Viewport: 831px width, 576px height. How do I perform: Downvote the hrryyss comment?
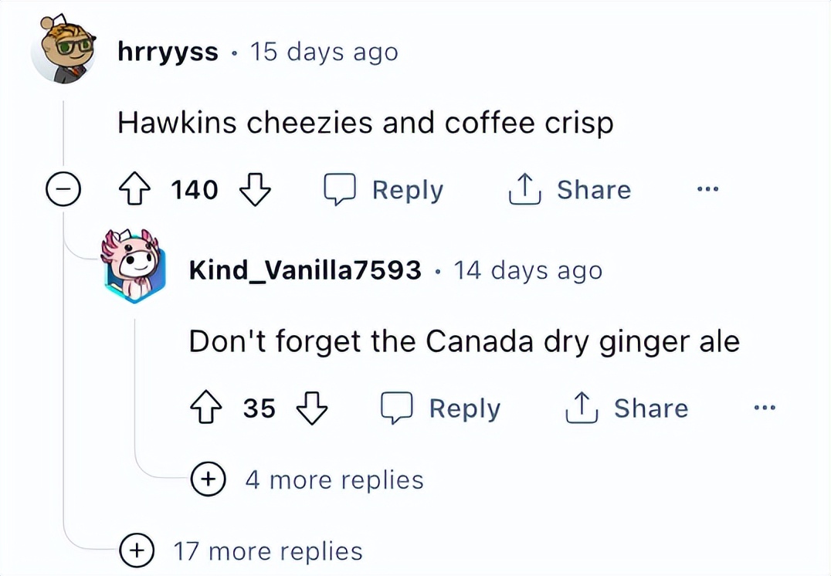(x=256, y=189)
